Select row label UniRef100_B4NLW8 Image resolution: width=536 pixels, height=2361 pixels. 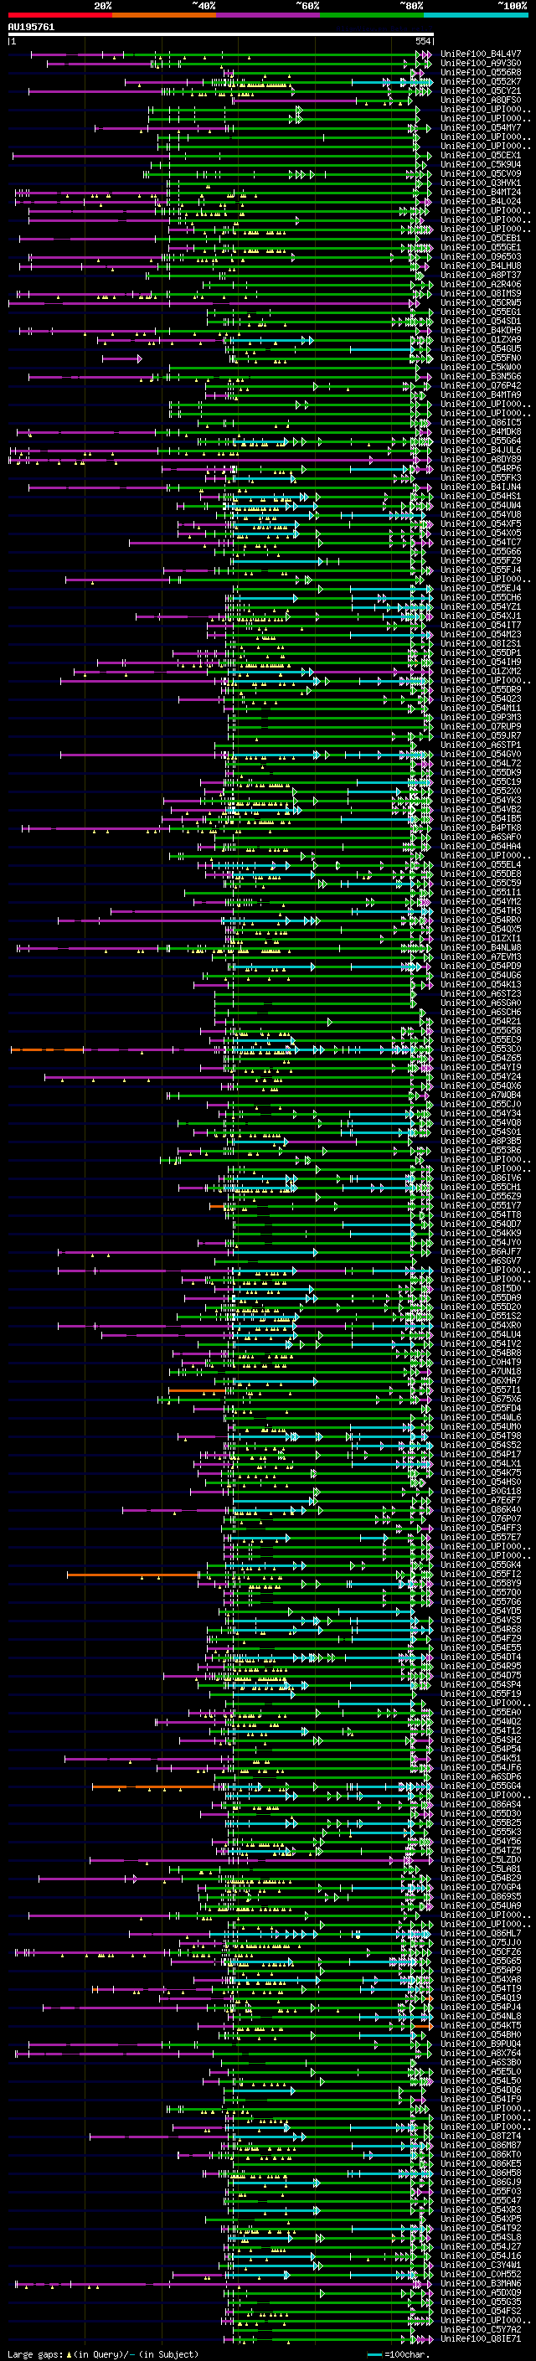pos(481,948)
